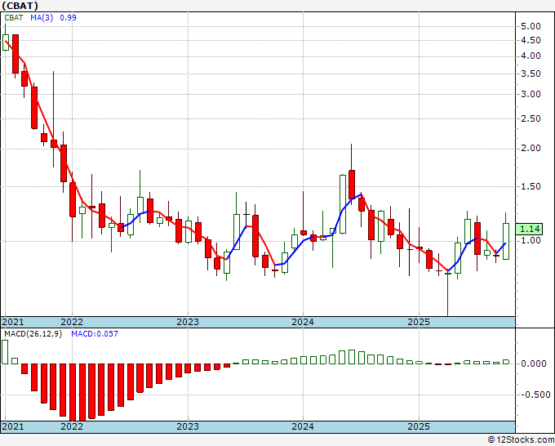Click the moving average value 0.99
The width and height of the screenshot is (555, 446).
(68, 18)
